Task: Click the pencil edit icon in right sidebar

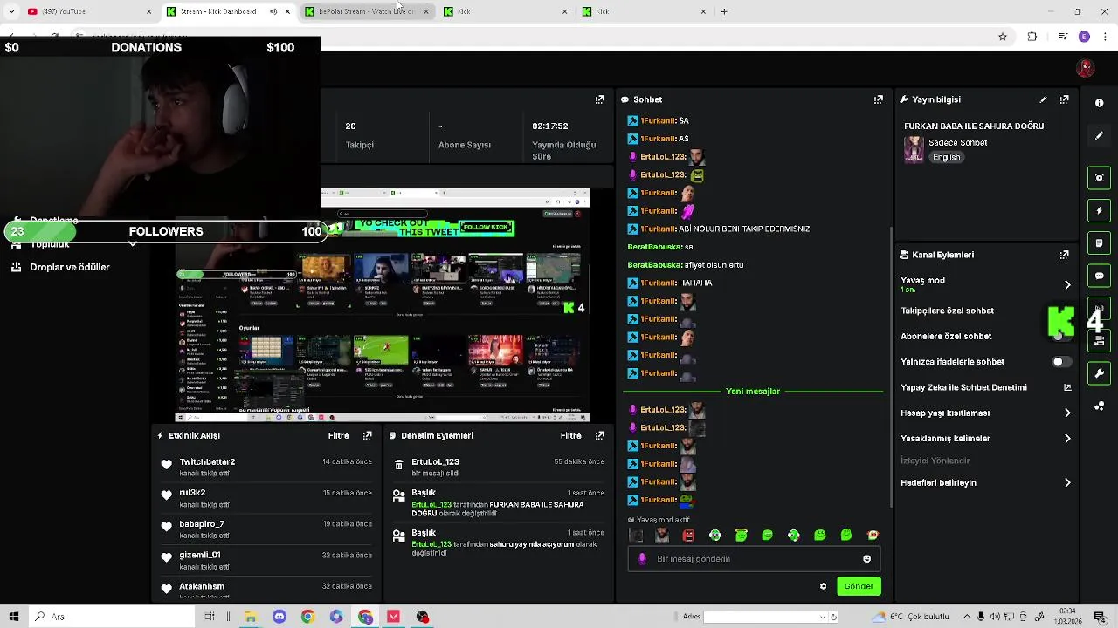Action: tap(1099, 136)
